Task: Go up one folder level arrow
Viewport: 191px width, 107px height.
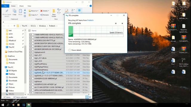Action: (14, 26)
